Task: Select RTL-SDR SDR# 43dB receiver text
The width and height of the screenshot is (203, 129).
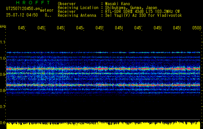Action: click(142, 12)
